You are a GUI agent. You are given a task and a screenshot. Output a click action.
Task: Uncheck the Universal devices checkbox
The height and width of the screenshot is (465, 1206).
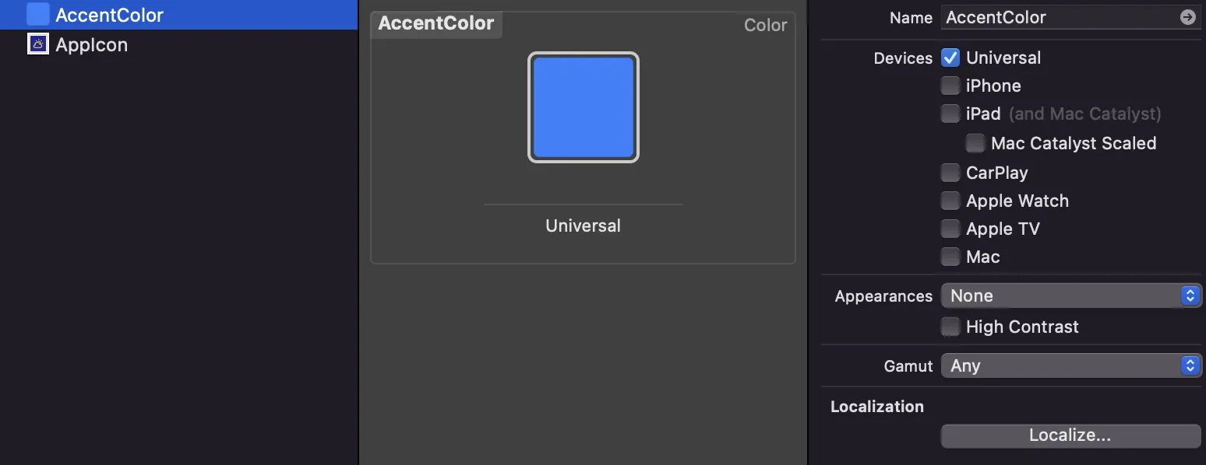coord(950,58)
